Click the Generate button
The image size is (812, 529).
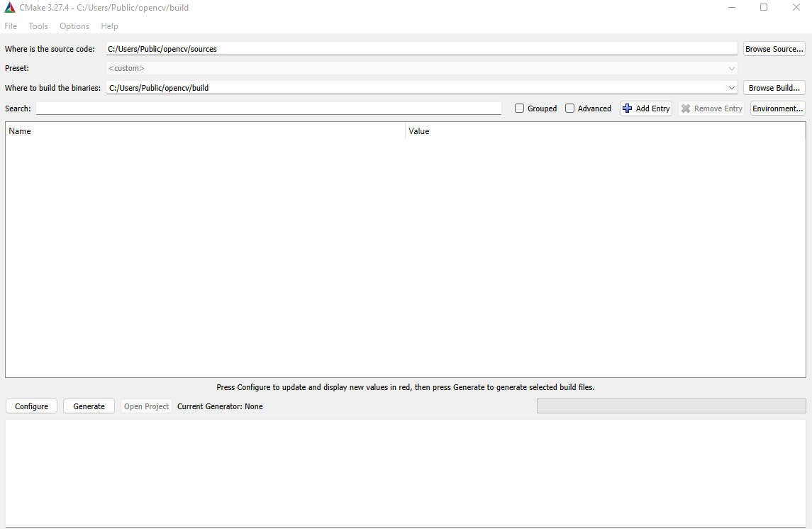click(x=89, y=406)
